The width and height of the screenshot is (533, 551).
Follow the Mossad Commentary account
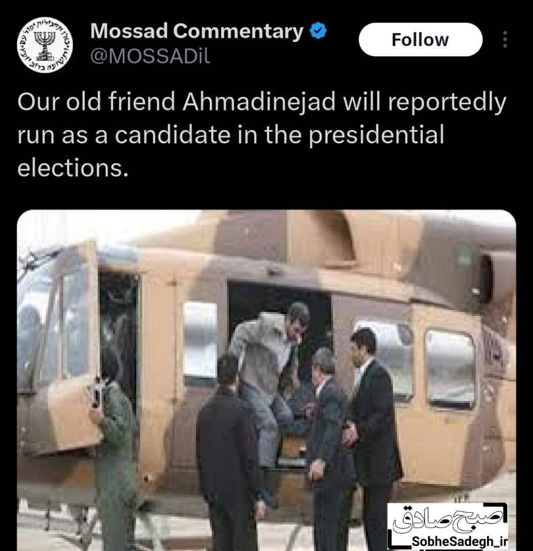(420, 39)
